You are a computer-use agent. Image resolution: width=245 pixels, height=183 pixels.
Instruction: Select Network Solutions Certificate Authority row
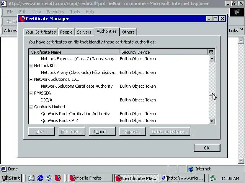coord(119,86)
